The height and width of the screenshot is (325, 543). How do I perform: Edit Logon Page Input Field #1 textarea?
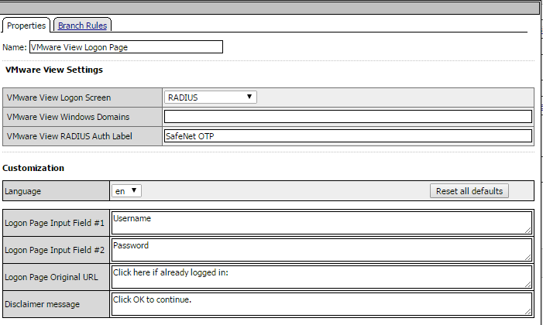(321, 223)
